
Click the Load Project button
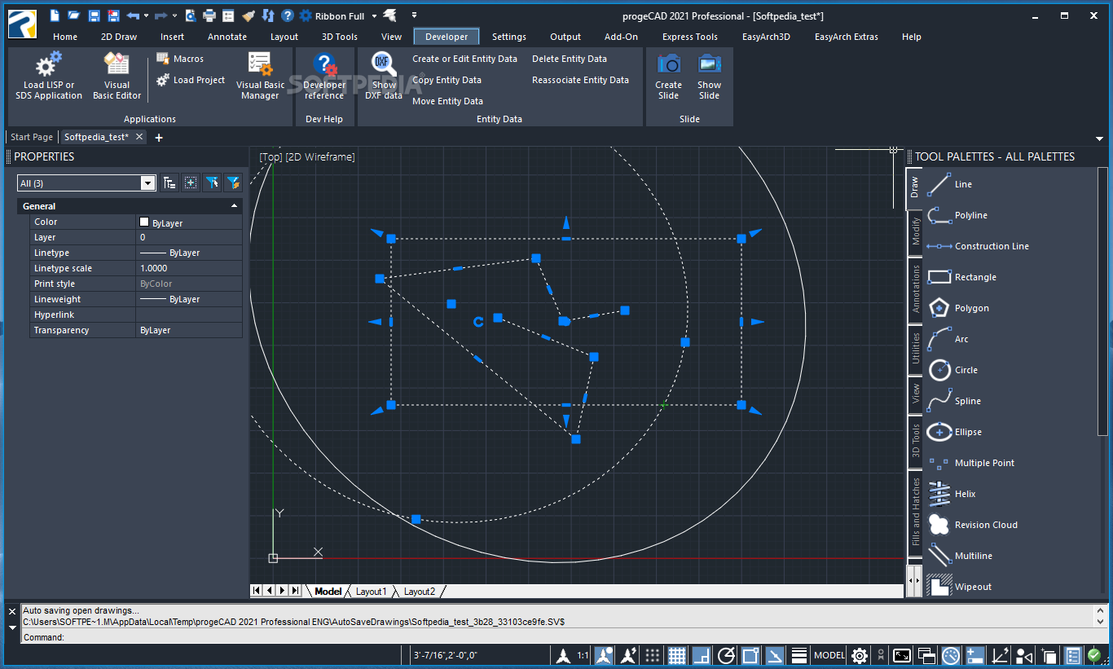click(191, 80)
